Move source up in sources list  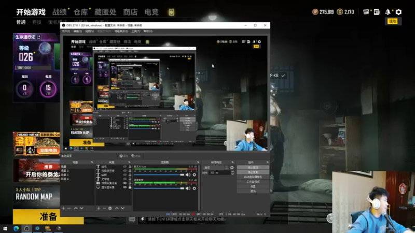pyautogui.click(x=117, y=208)
